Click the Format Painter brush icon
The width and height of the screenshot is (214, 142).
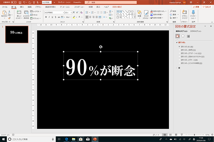point(9,18)
